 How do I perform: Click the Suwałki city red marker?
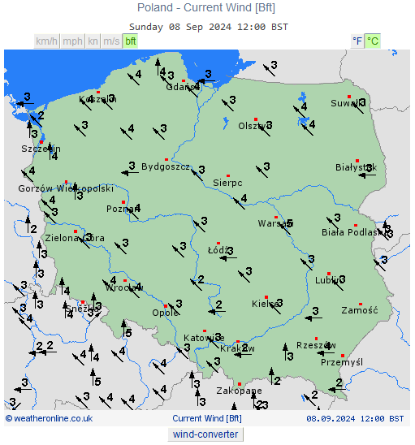pyautogui.click(x=349, y=97)
